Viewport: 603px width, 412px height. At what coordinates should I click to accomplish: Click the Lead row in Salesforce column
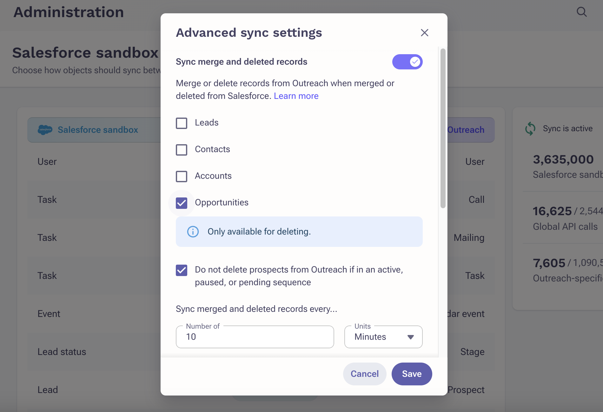click(x=48, y=390)
